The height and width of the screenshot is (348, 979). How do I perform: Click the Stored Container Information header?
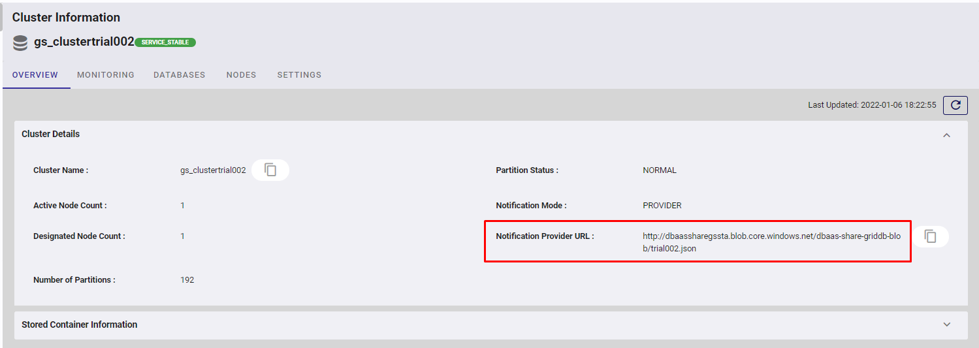point(80,324)
